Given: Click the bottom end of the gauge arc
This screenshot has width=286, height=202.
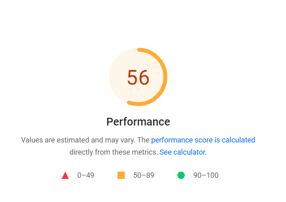Looking at the screenshot, I should pos(130,103).
